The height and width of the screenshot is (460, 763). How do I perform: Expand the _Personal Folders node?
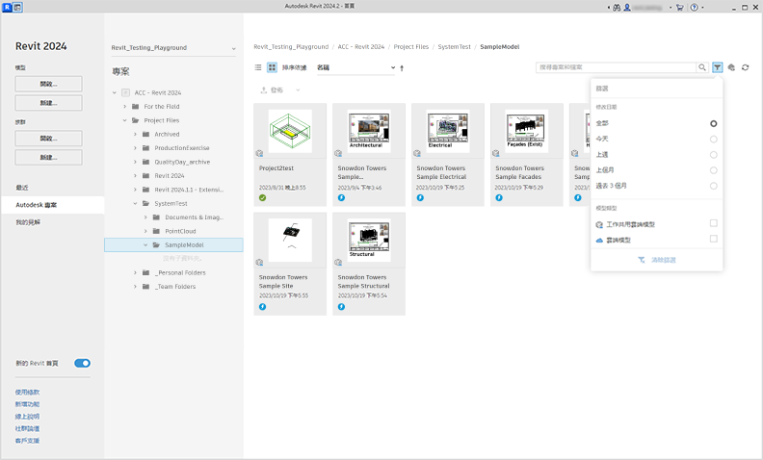[x=135, y=272]
